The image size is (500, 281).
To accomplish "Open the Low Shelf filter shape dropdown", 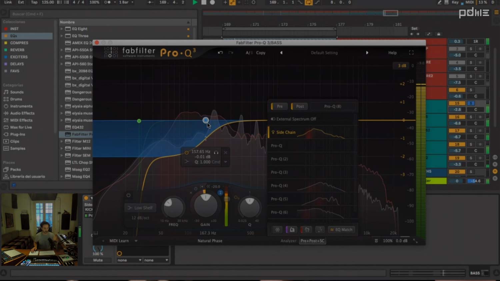I will (140, 208).
